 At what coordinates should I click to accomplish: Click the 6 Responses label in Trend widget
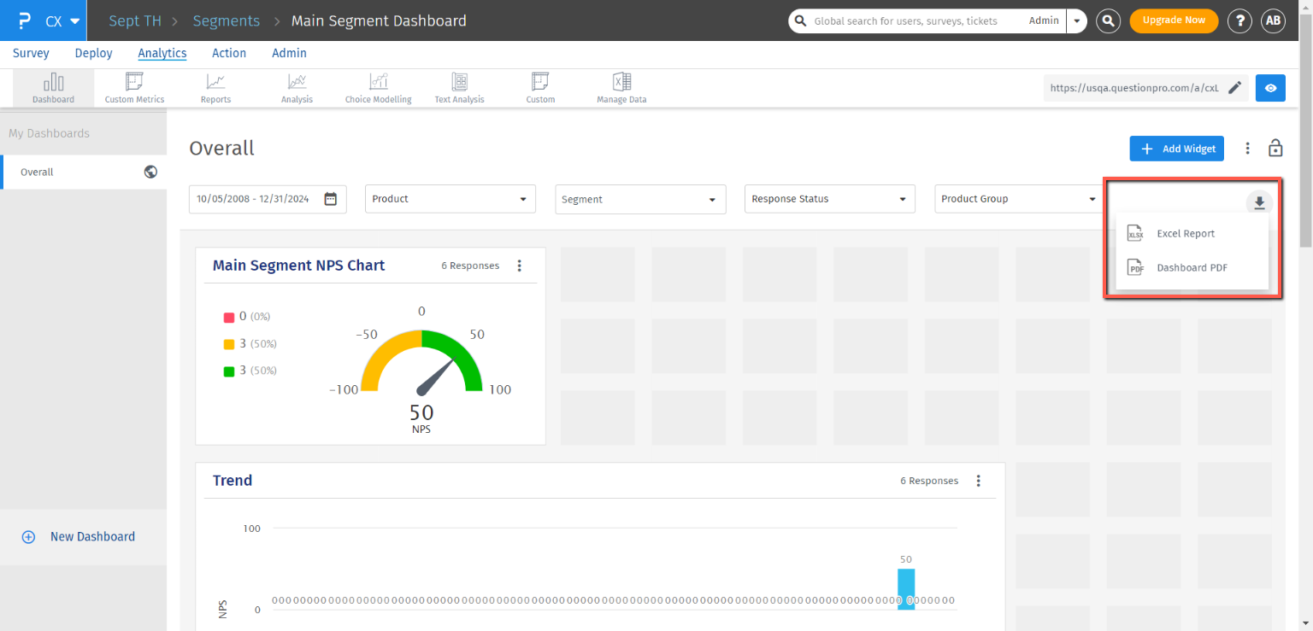pos(929,481)
